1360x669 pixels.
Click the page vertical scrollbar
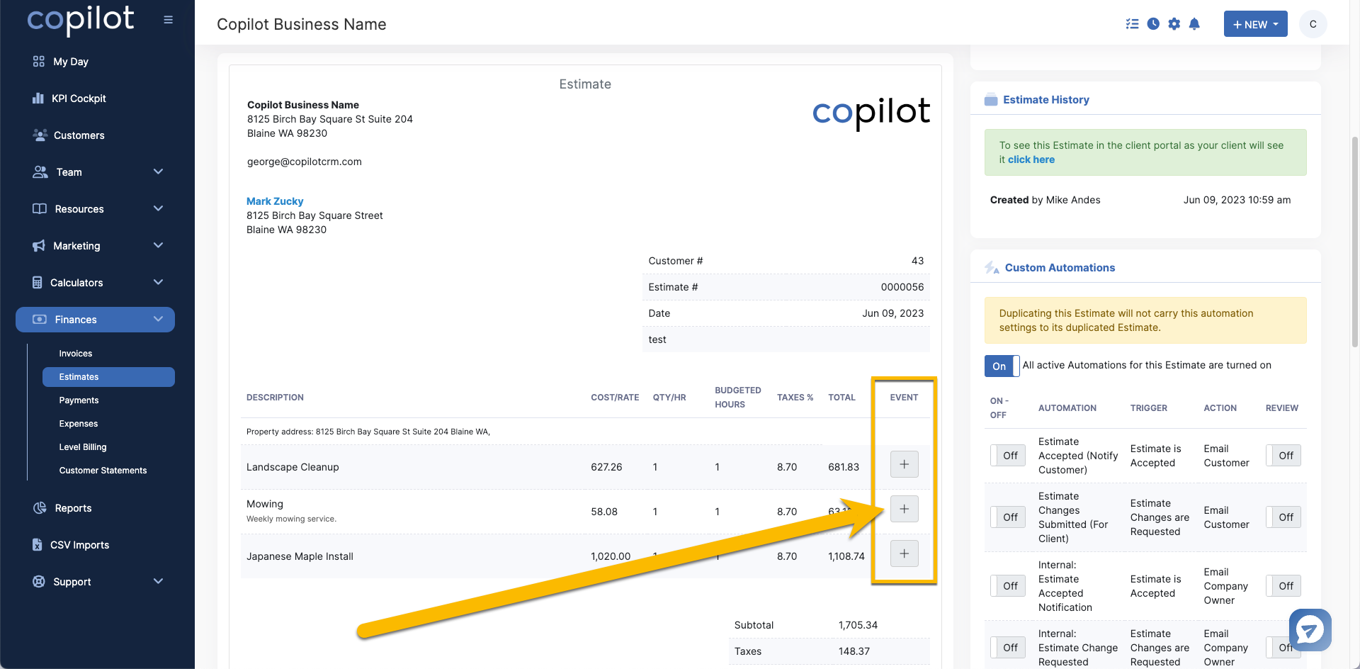click(1354, 241)
